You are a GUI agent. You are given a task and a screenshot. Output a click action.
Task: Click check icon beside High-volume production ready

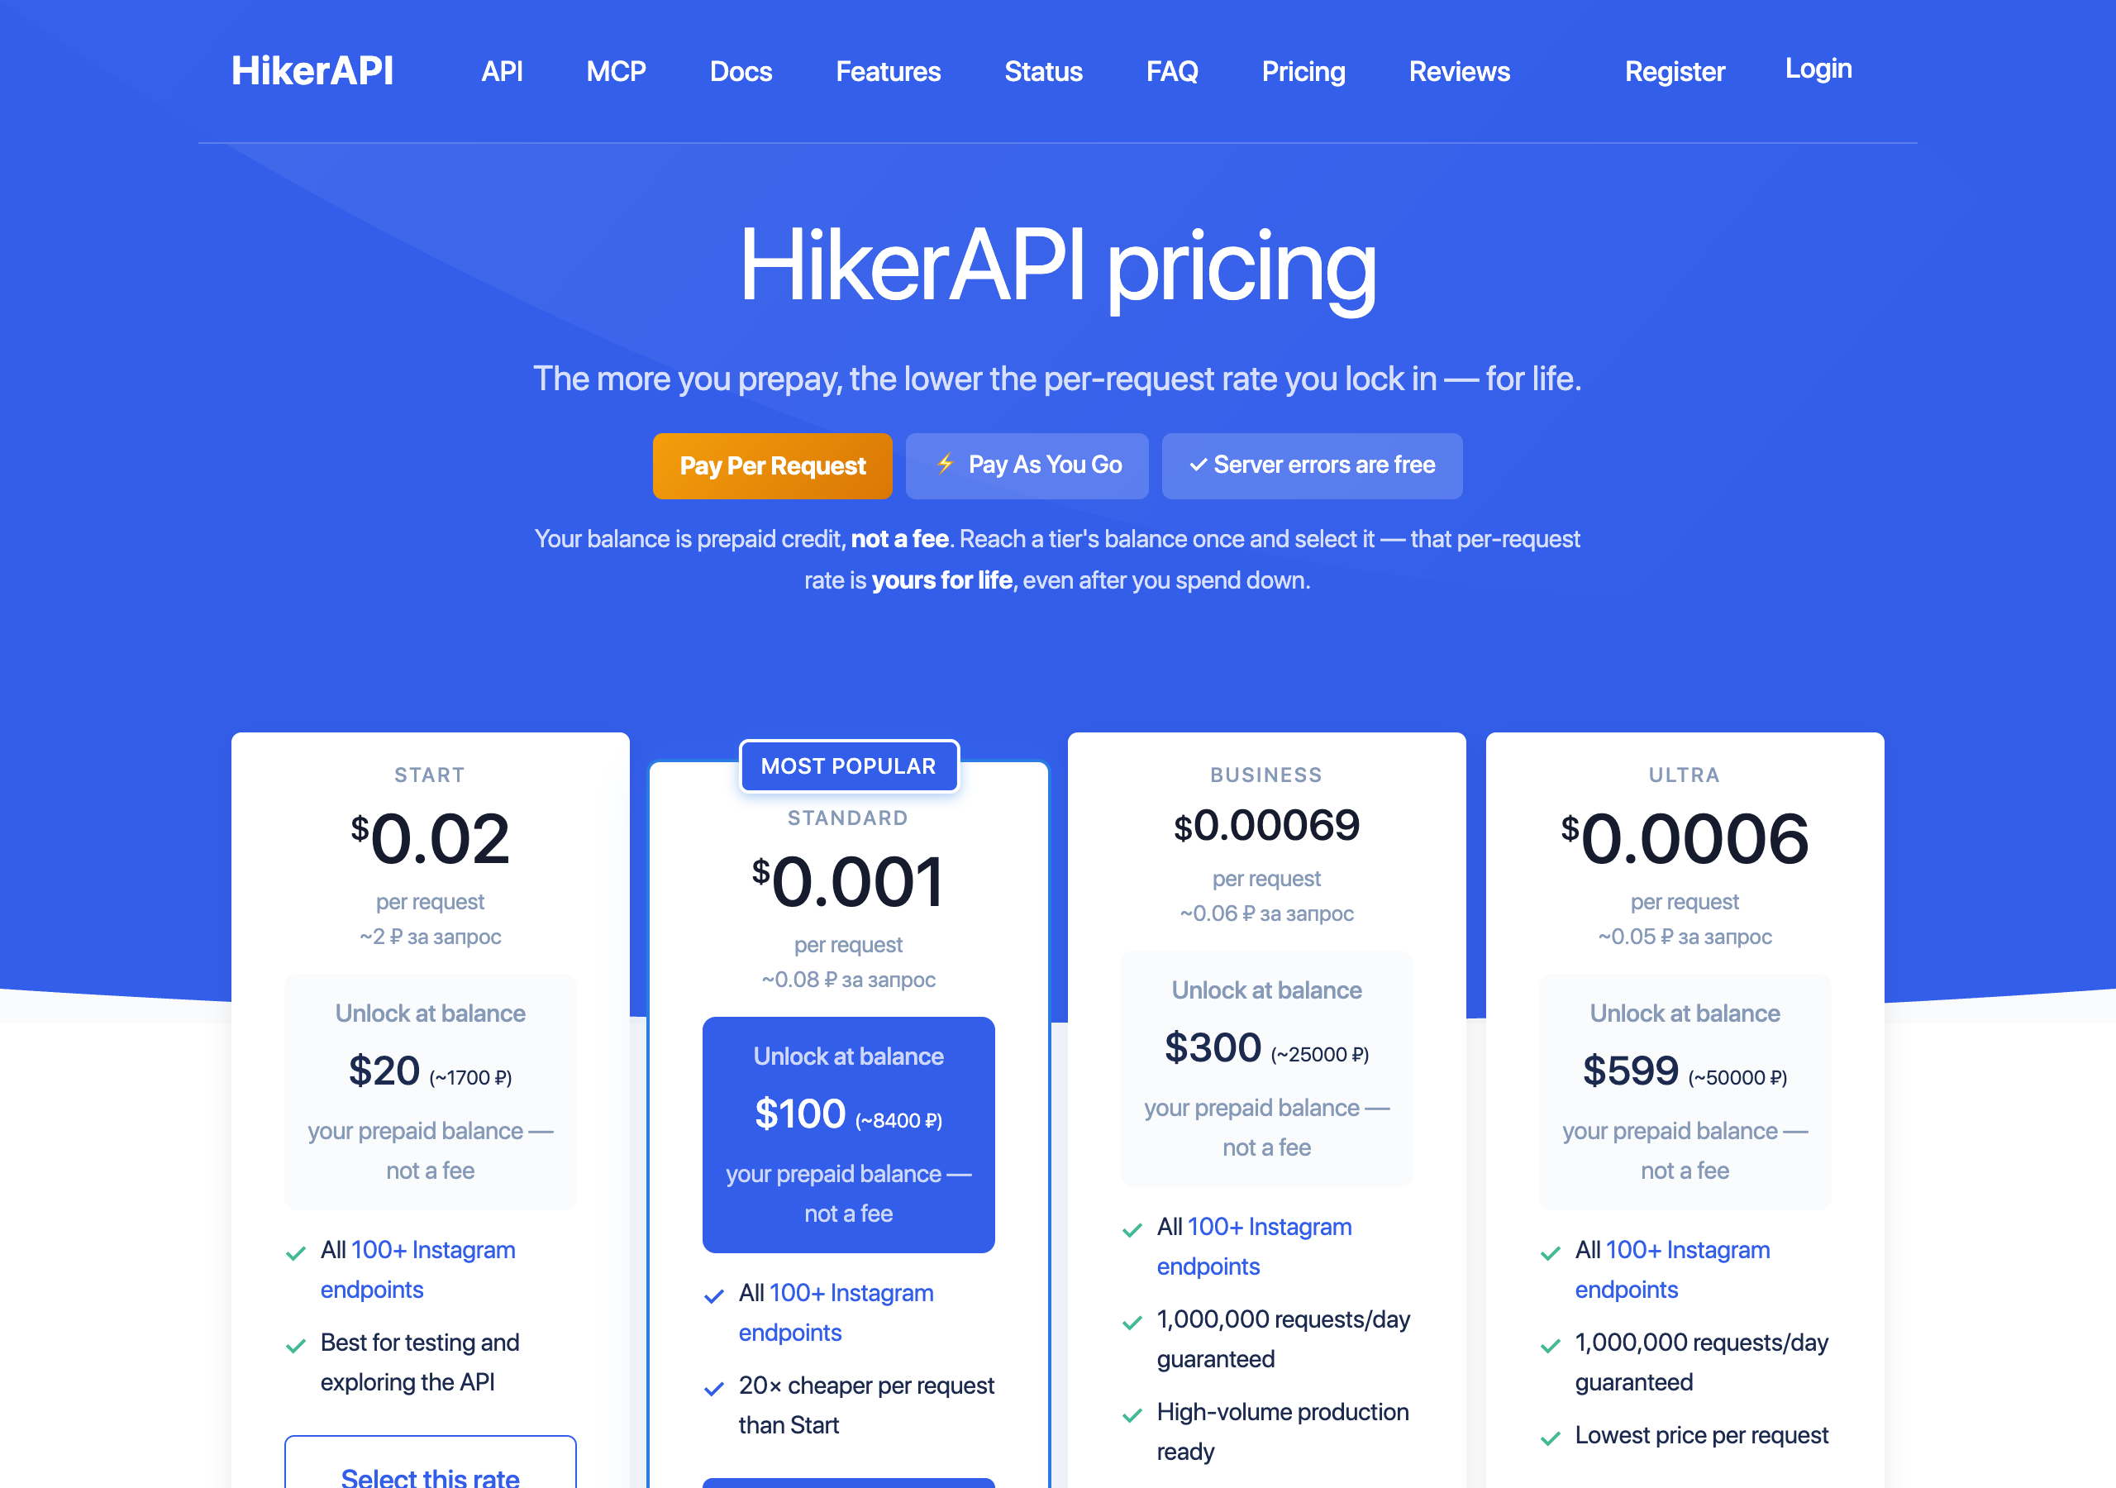coord(1132,1415)
